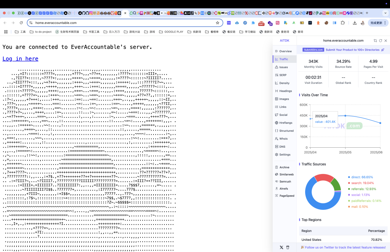Click the red 1247 badge extension icon
The image size is (390, 252).
coord(261,23)
